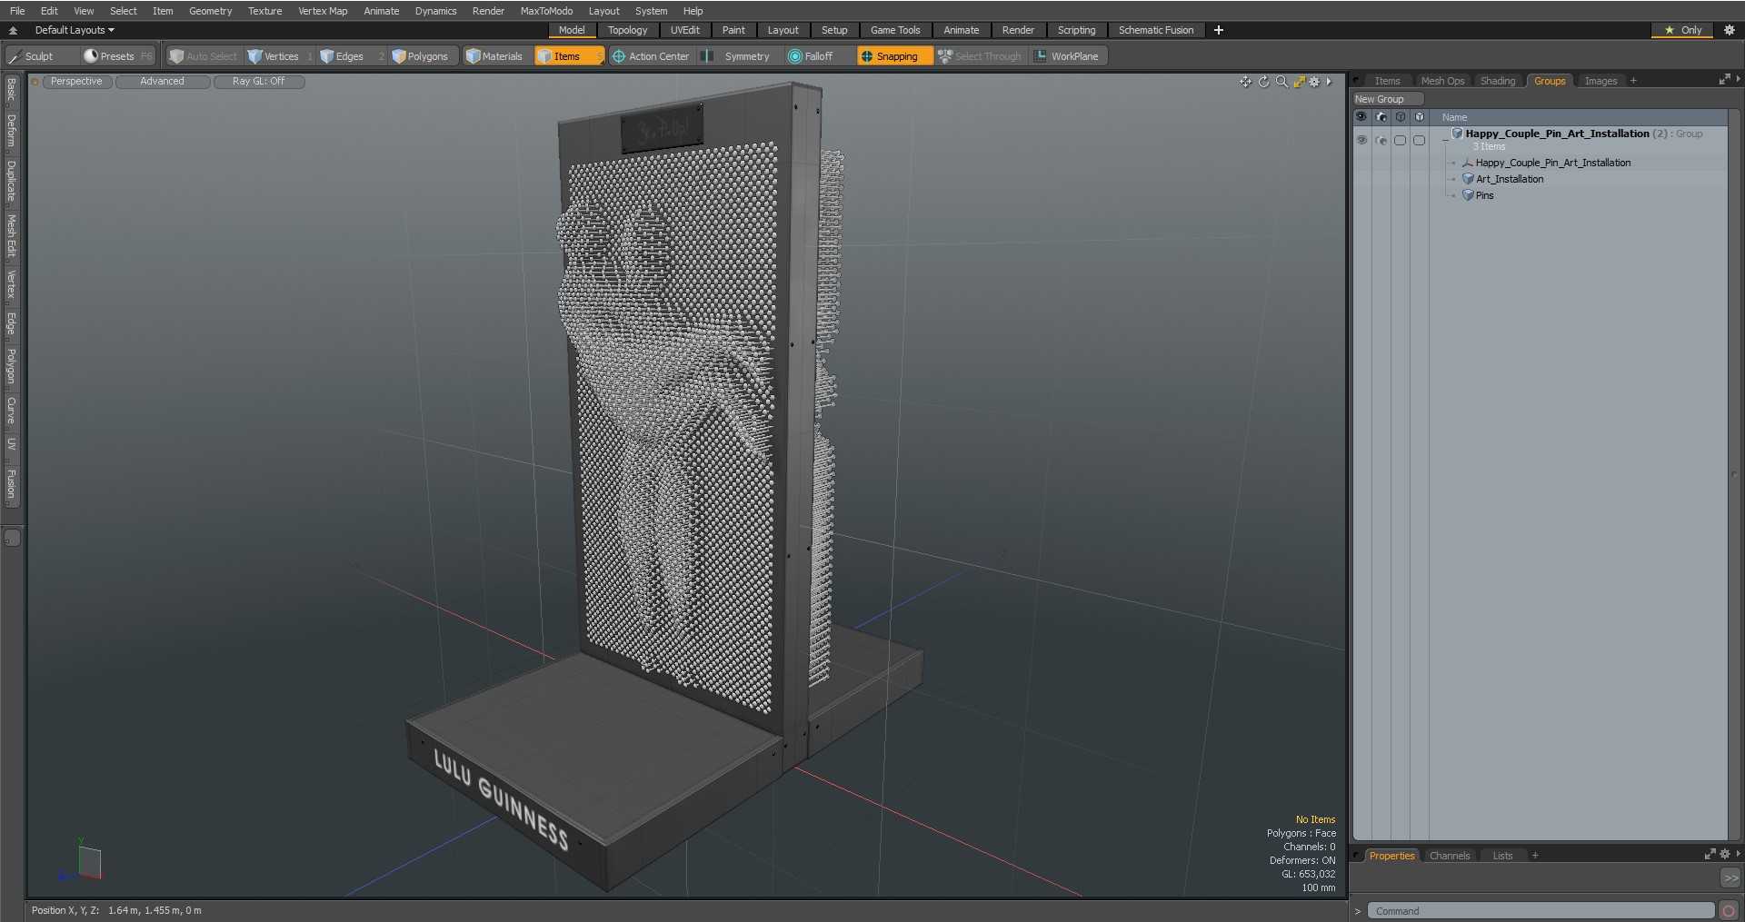The image size is (1745, 922).
Task: Click the viewport maximize arrow icon
Action: point(1300,82)
